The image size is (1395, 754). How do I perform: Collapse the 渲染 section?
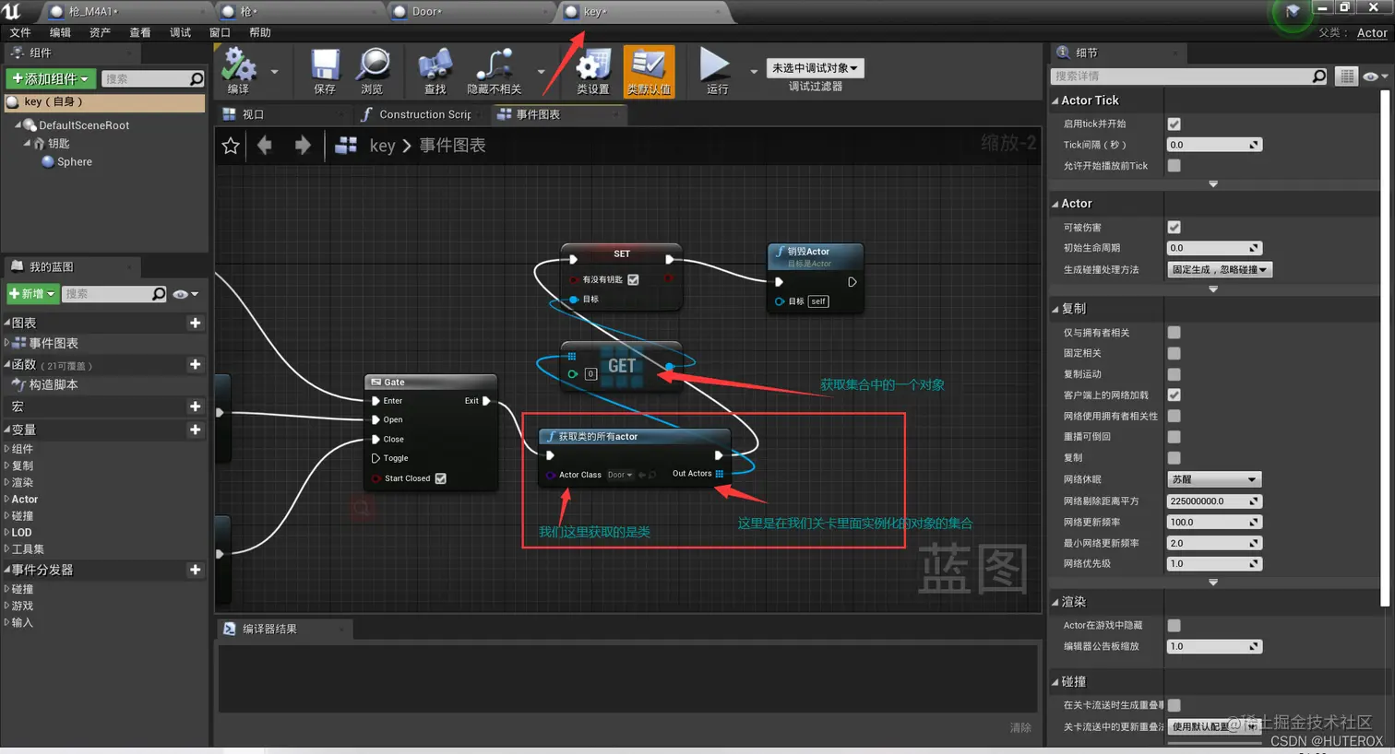(x=1055, y=602)
